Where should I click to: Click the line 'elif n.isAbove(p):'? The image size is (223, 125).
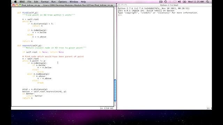(x=39, y=74)
